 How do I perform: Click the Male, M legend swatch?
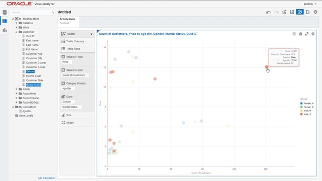pos(301,111)
